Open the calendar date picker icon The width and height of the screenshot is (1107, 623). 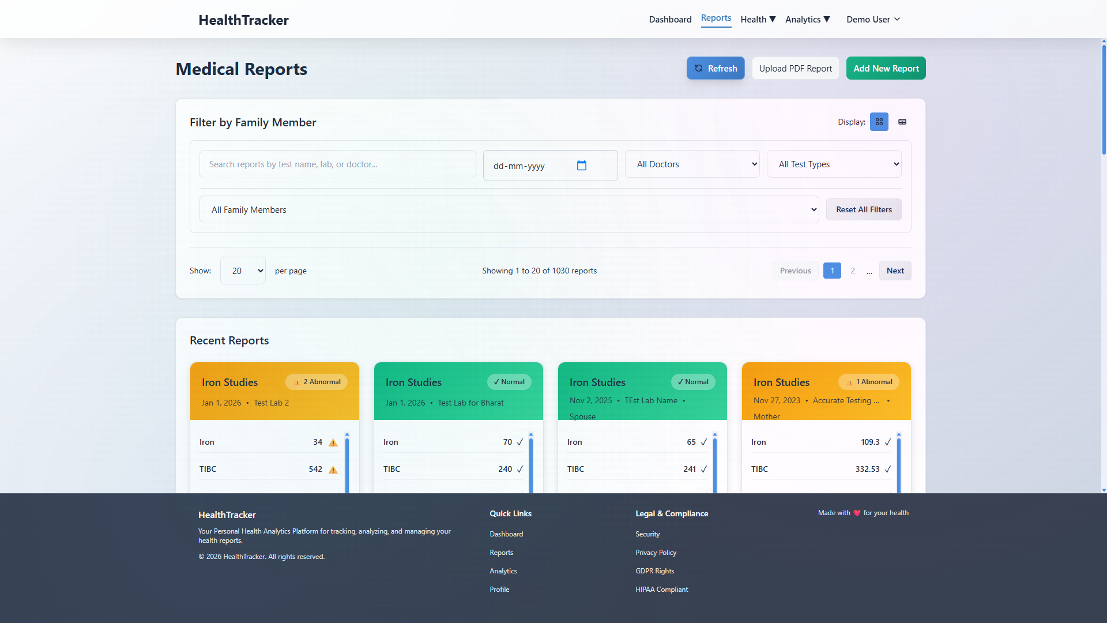point(582,166)
